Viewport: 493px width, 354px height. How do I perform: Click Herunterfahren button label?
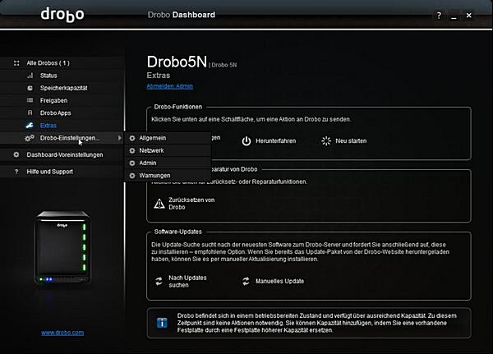(276, 141)
